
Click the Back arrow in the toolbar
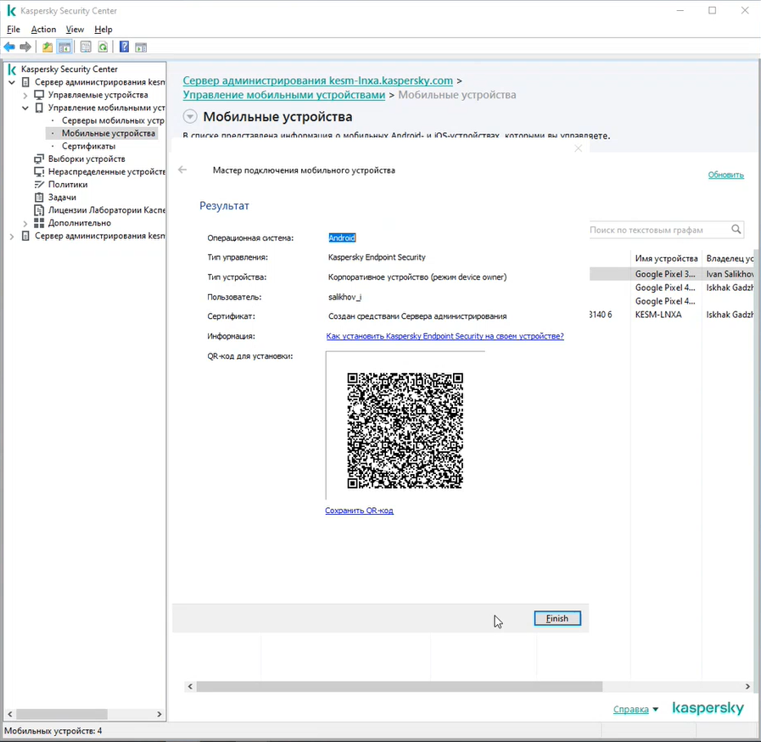[9, 47]
